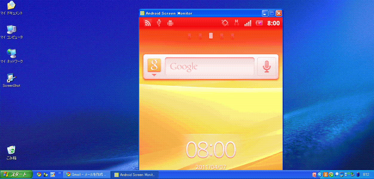The image size is (374, 179).
Task: Click the battery power tray icon
Action: [x=358, y=175]
